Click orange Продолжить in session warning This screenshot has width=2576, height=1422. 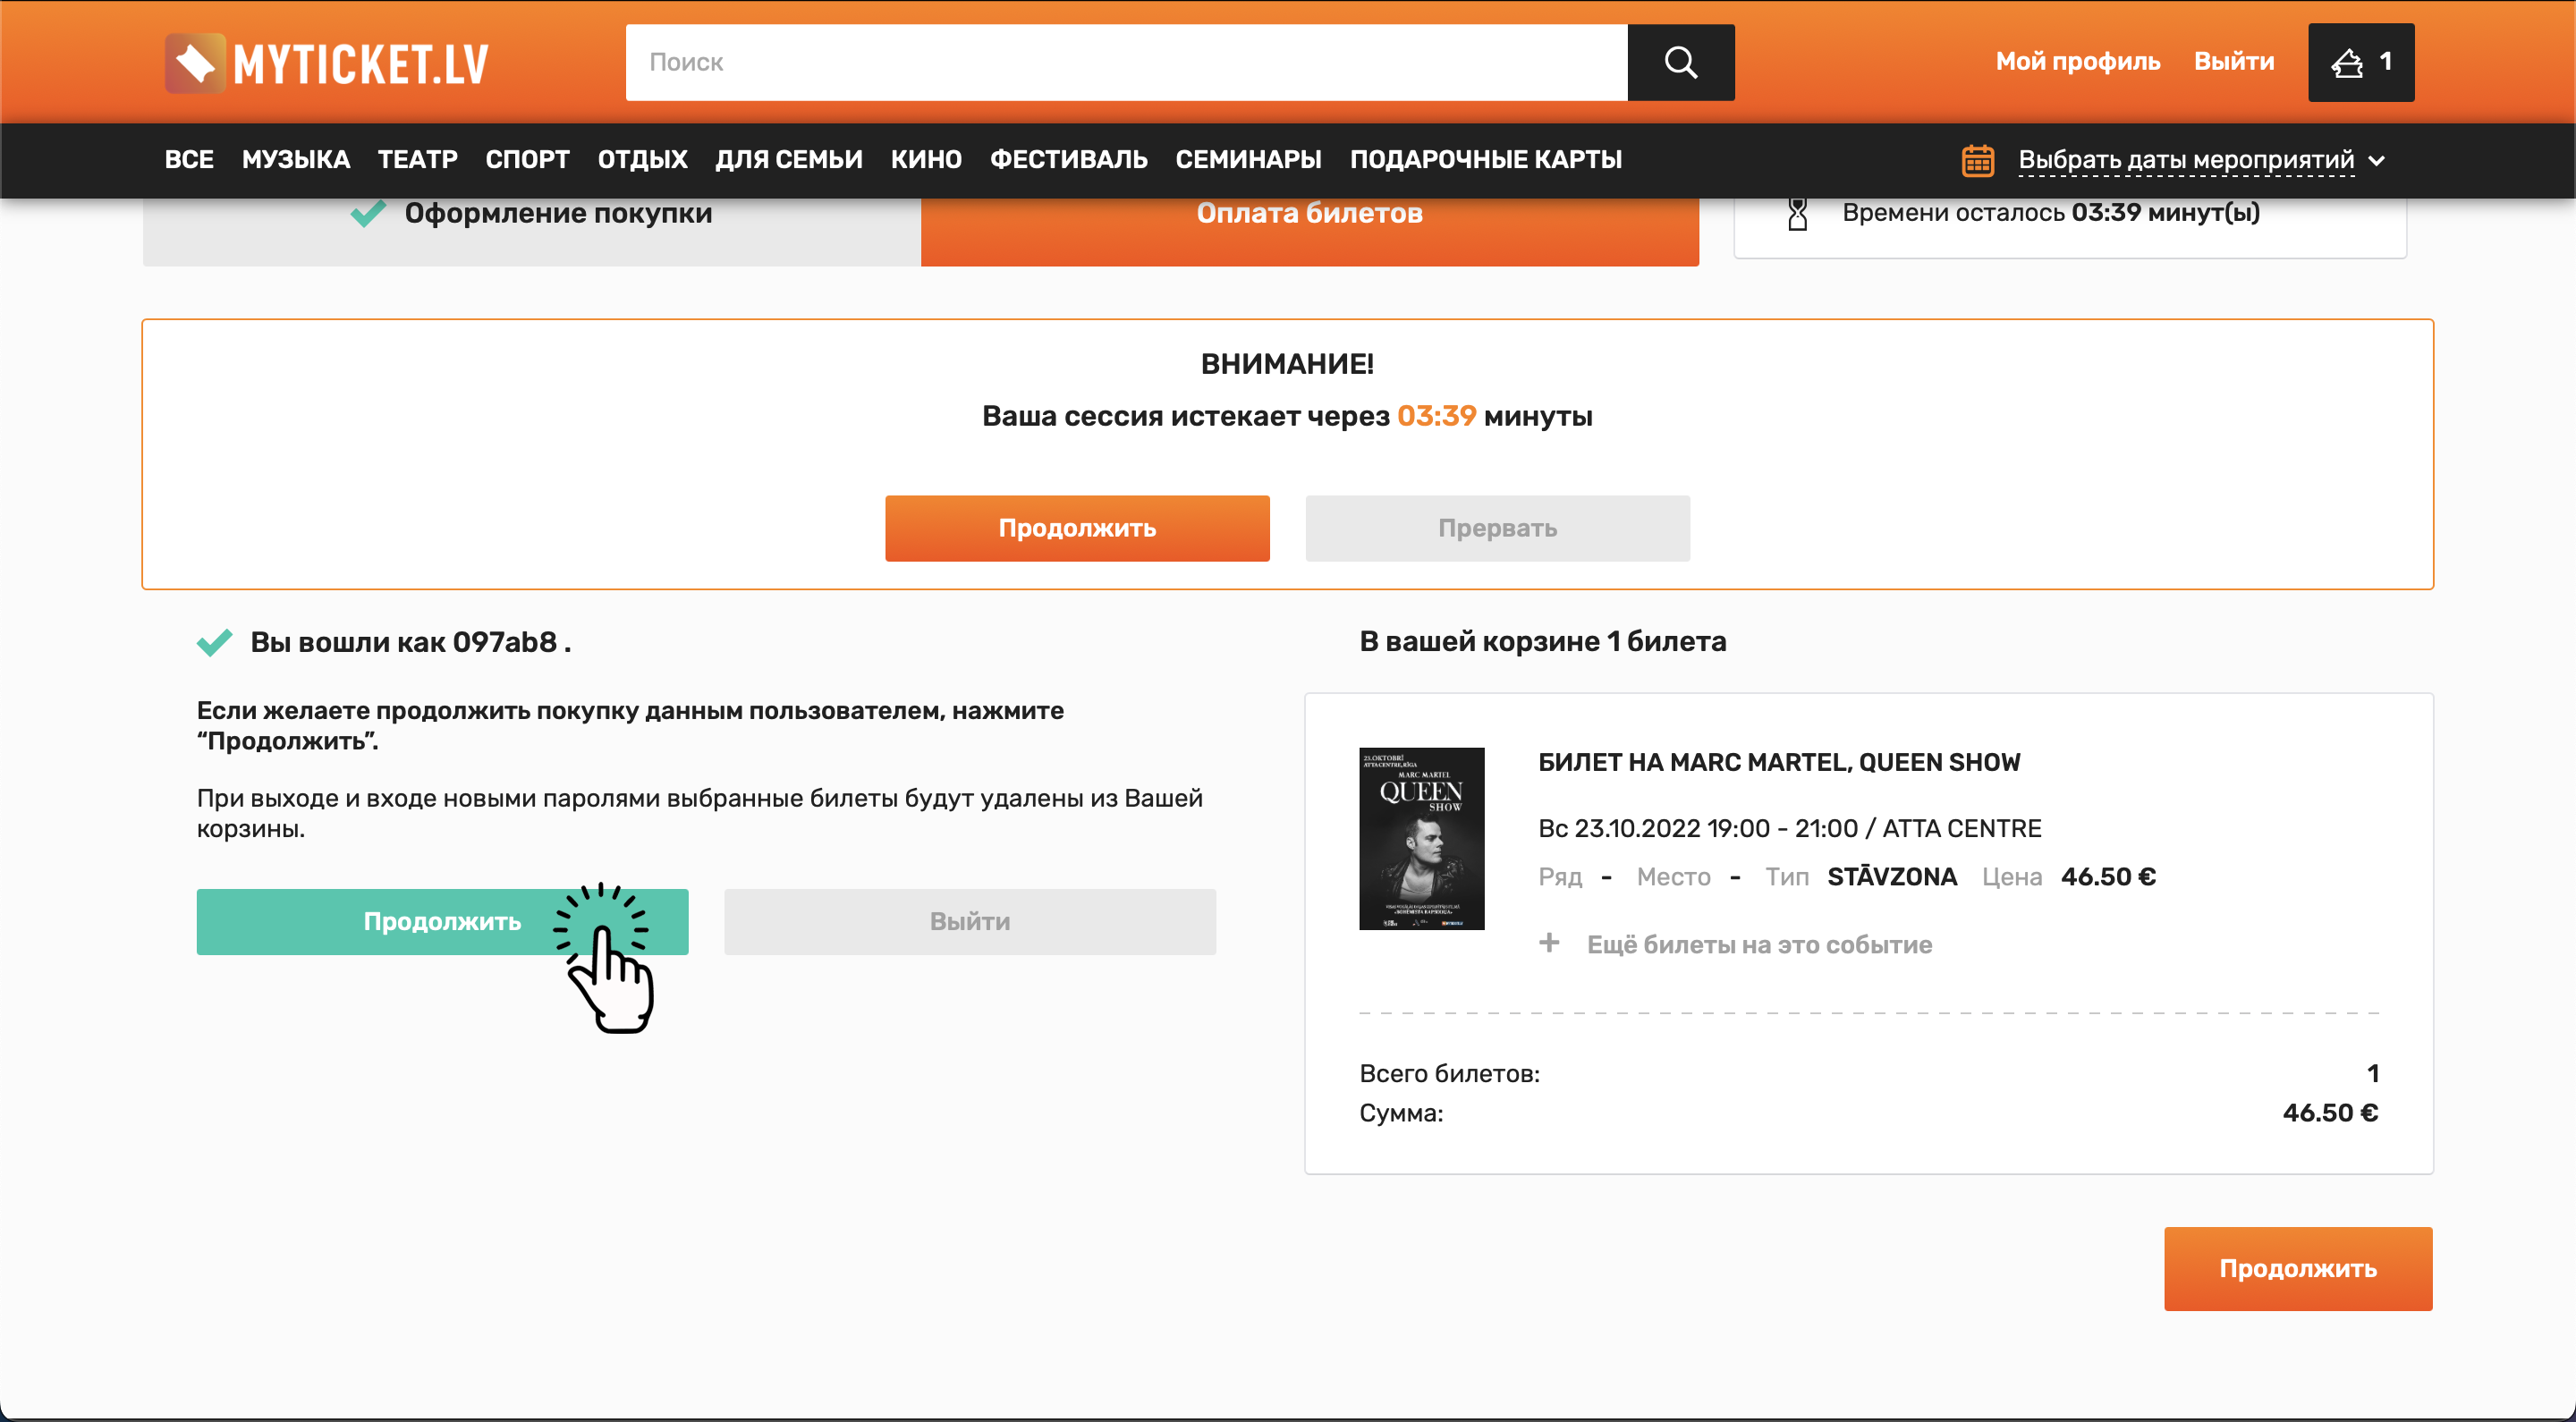pyautogui.click(x=1077, y=528)
